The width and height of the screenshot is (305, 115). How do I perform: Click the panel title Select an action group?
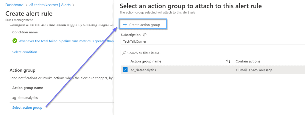191,6
